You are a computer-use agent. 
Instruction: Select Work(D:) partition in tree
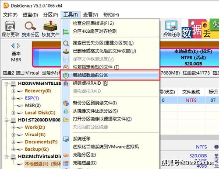tap(35, 127)
